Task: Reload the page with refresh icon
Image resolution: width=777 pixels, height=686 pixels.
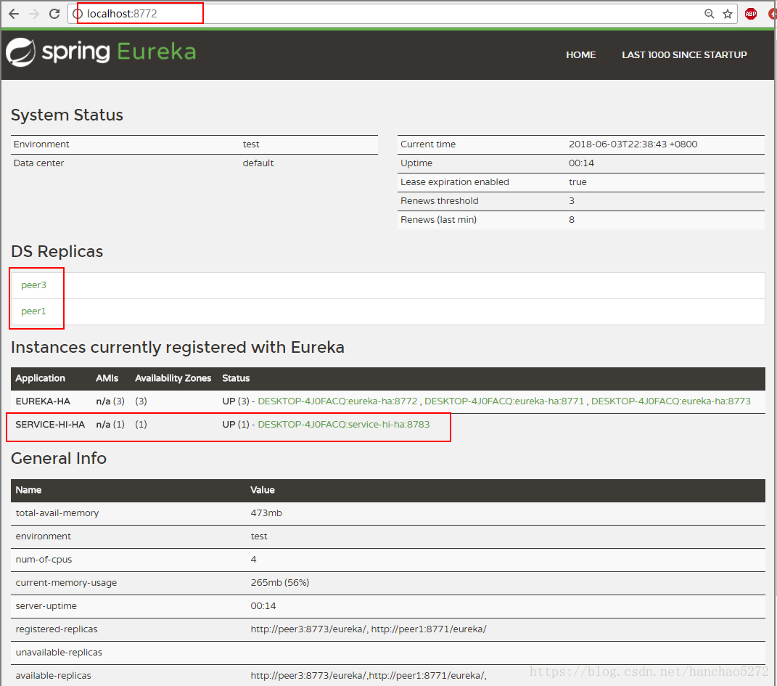Action: [x=54, y=14]
